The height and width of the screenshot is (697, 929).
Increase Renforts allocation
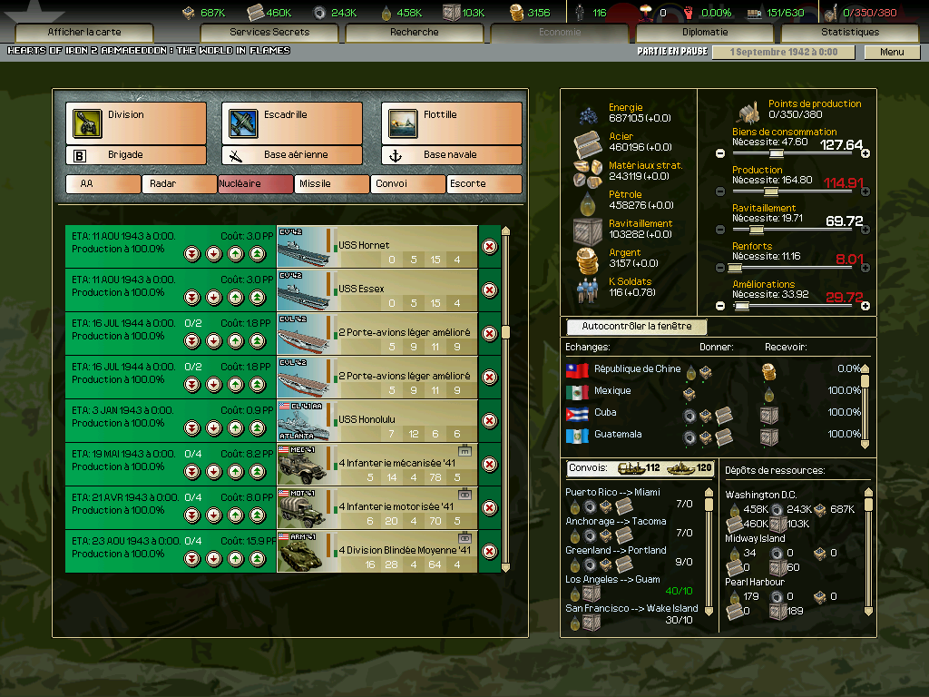click(865, 268)
